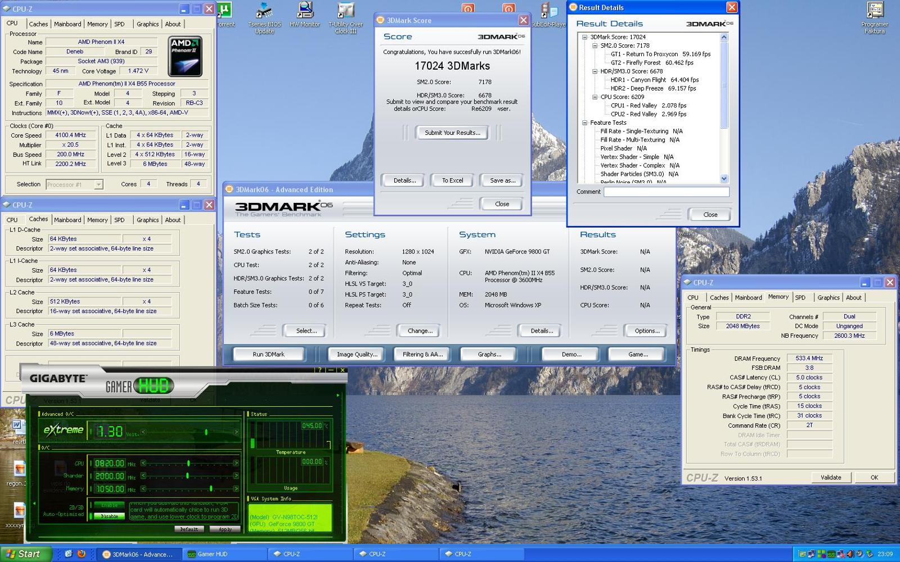
Task: Collapse the SM2.0 Score: 7178 node
Action: (595, 46)
